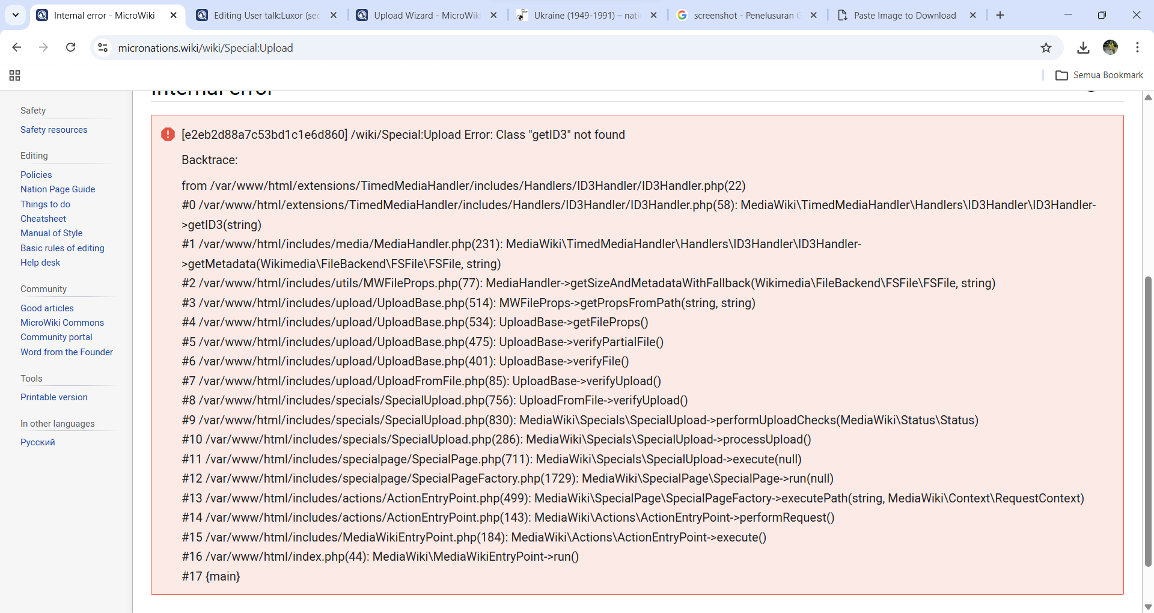Viewport: 1154px width, 613px height.
Task: Reload the page using the refresh icon
Action: (x=71, y=47)
